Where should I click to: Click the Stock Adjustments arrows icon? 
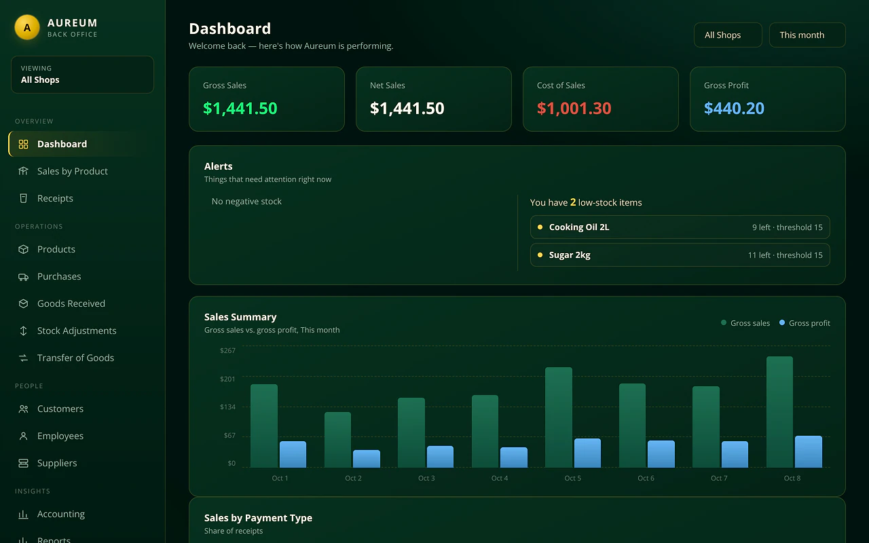[23, 331]
